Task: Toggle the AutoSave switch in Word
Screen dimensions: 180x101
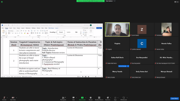Action: click(x=9, y=25)
